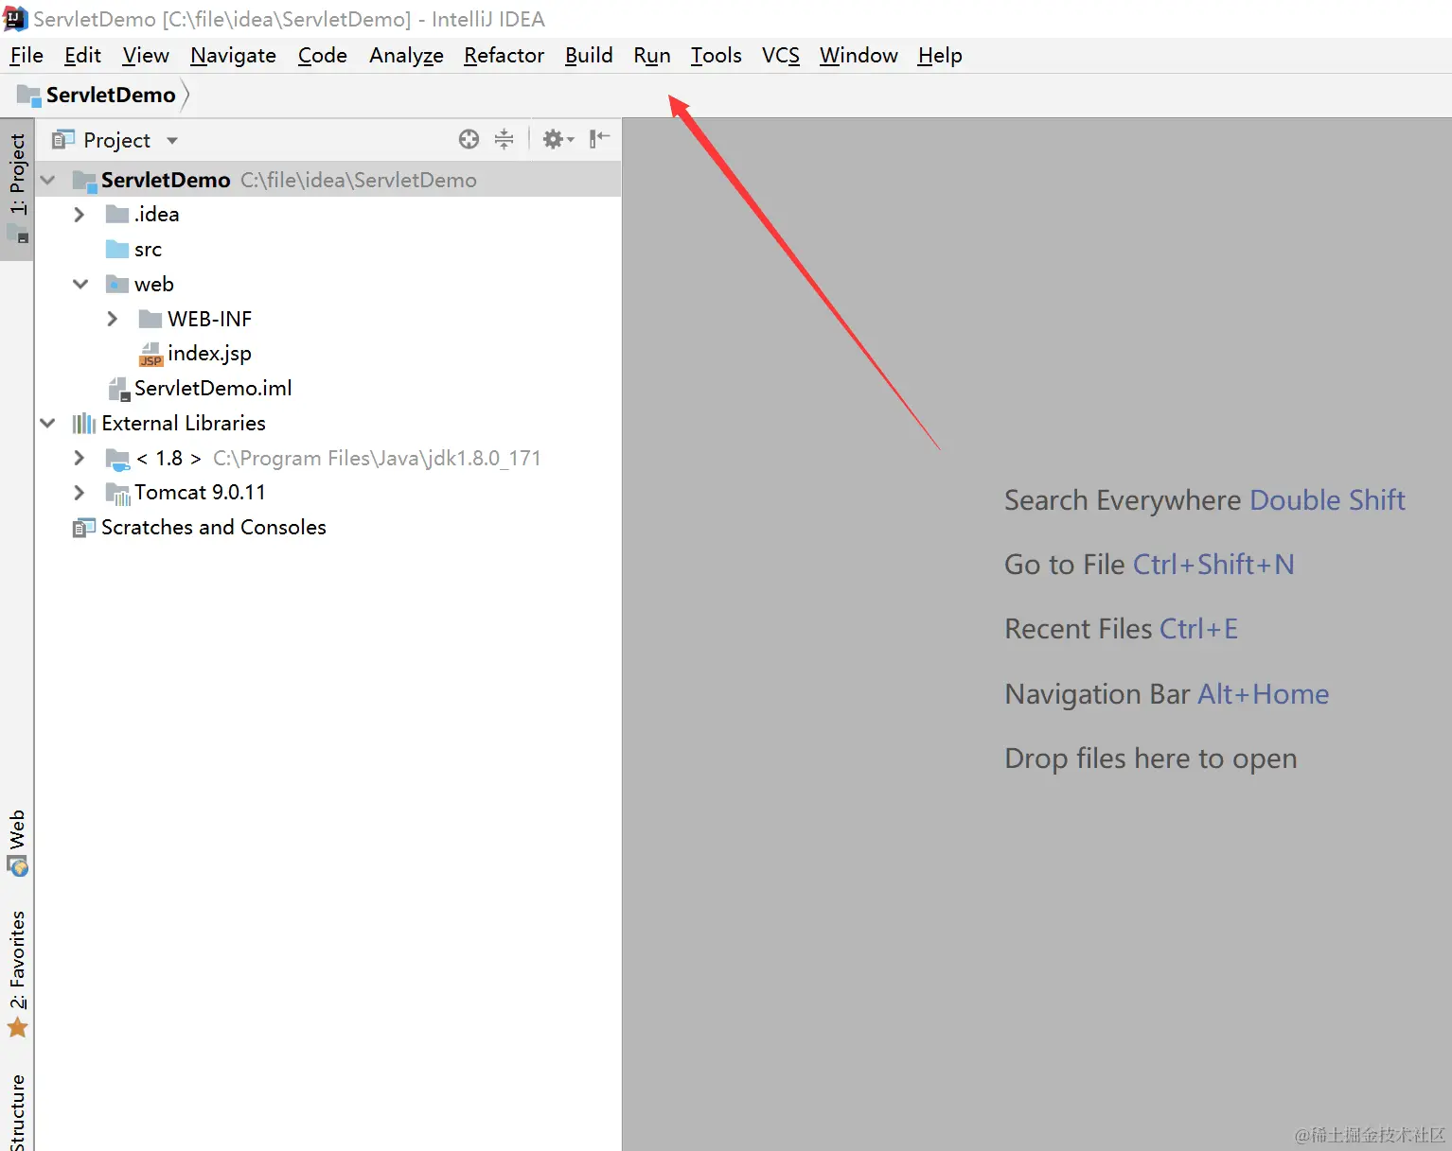Click the External Libraries icon
1452x1151 pixels.
(84, 424)
